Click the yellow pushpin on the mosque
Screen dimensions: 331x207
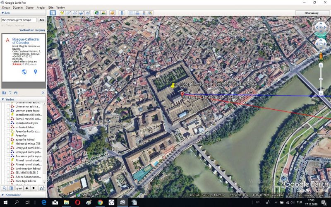pos(173,85)
